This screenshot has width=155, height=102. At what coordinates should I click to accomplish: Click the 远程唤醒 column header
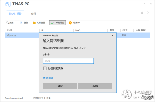[x=141, y=30]
